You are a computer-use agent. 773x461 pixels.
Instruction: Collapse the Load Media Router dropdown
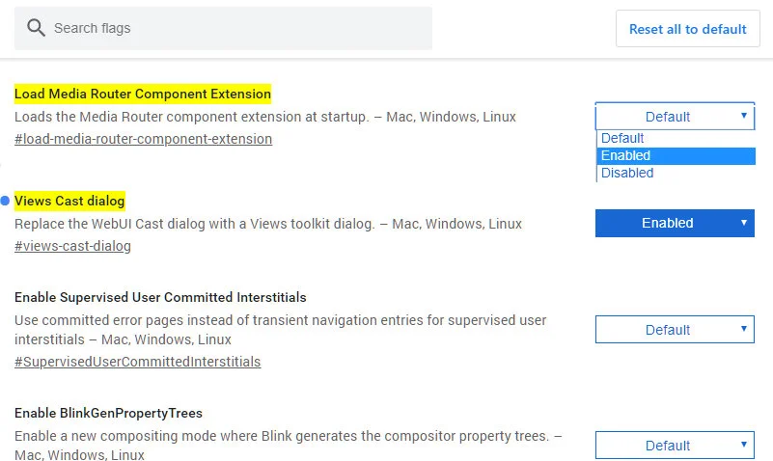[x=675, y=117]
